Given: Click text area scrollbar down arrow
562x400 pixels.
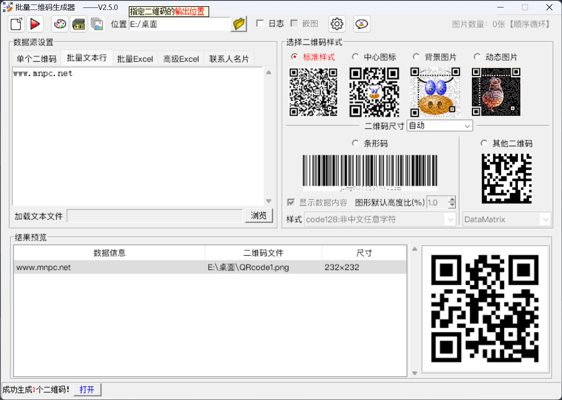Looking at the screenshot, I should (269, 201).
